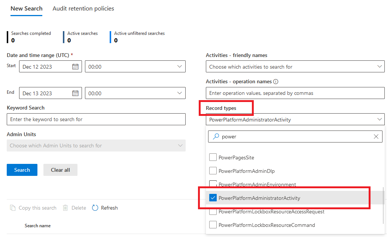Screen dimensions: 387x237
Task: Open the End time dropdown
Action: coord(180,93)
